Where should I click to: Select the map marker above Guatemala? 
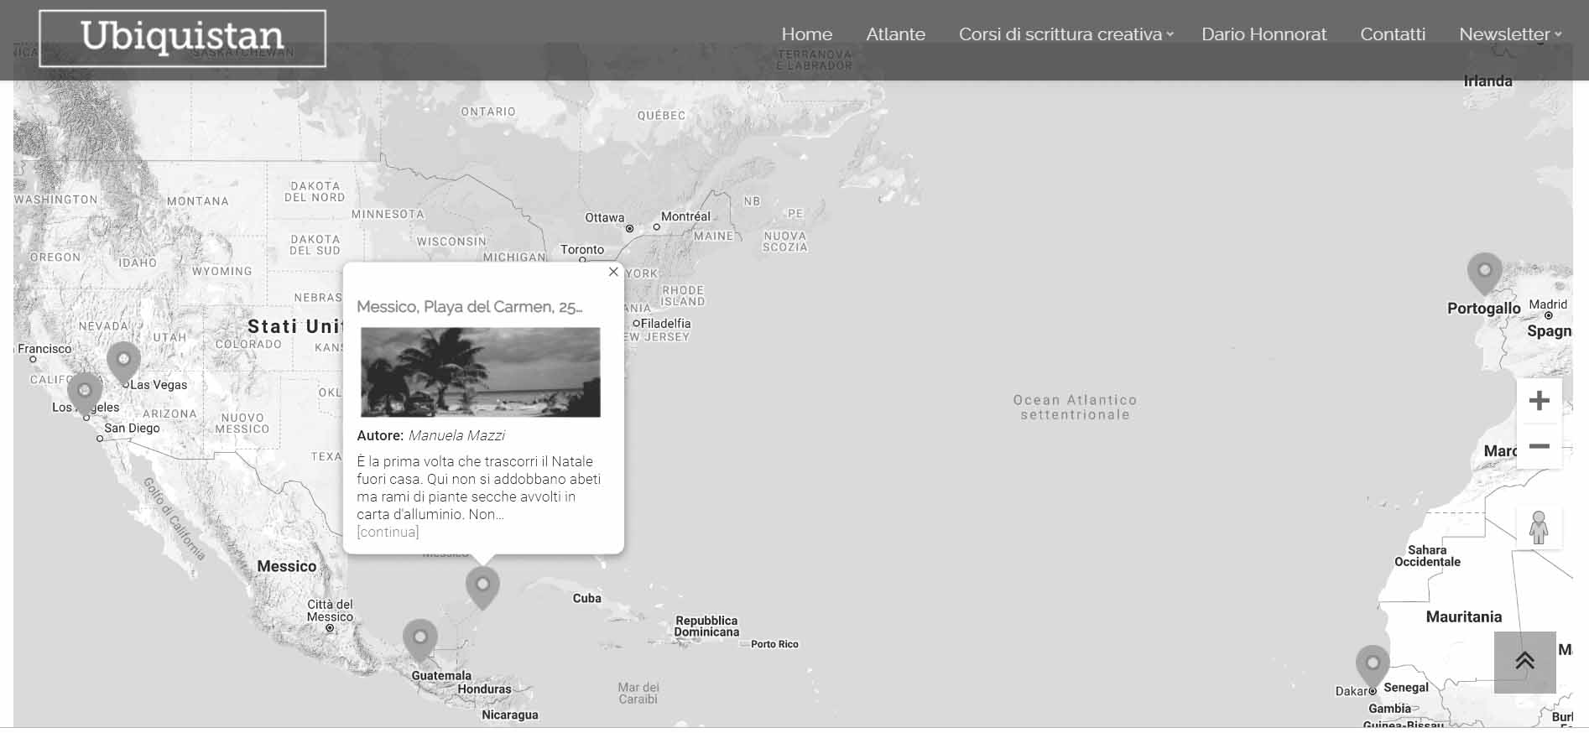click(x=420, y=639)
